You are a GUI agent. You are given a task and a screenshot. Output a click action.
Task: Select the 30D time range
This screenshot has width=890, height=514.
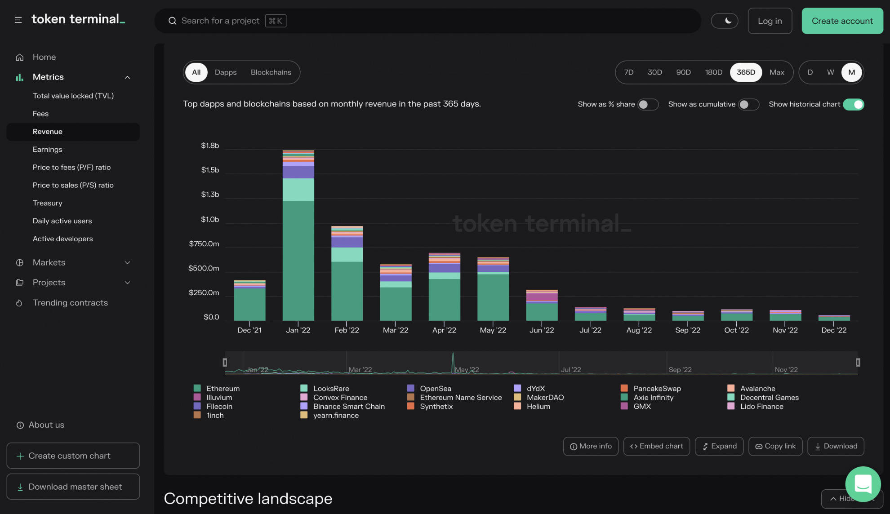click(x=654, y=72)
